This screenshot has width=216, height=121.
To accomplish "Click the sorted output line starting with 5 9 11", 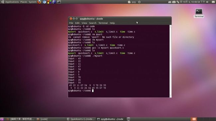I will pos(88,88).
